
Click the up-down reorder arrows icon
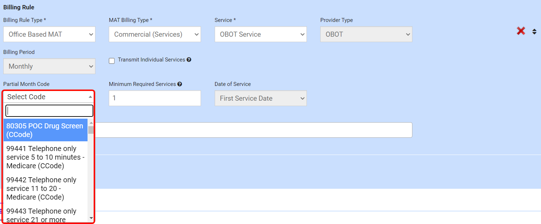pyautogui.click(x=534, y=32)
